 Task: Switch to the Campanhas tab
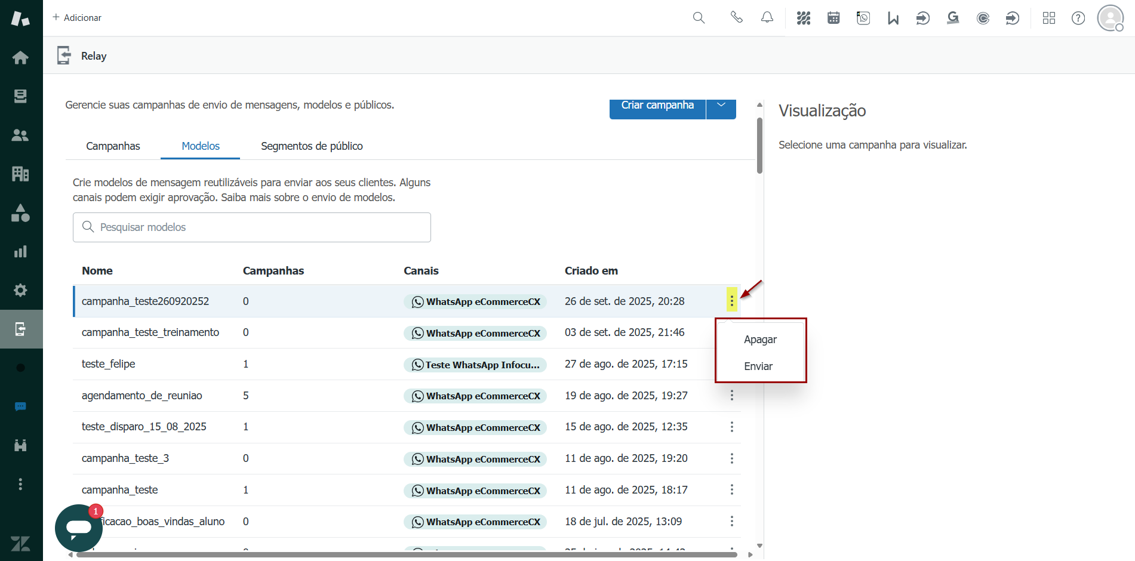pyautogui.click(x=113, y=146)
